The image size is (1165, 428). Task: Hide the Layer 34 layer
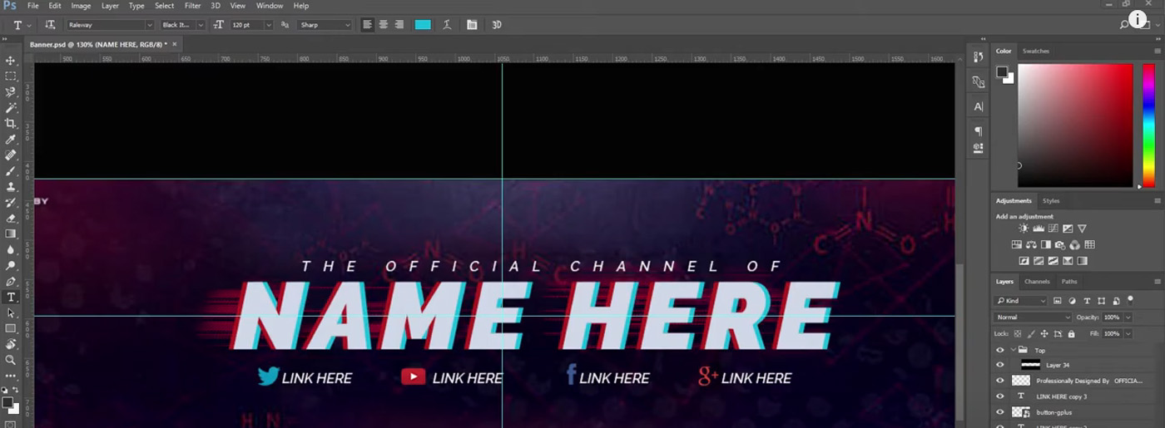(x=1000, y=365)
